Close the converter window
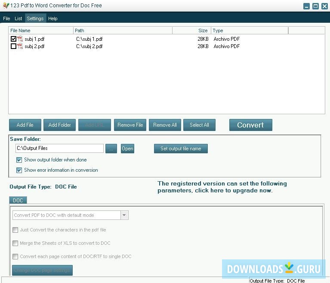 tap(324, 6)
